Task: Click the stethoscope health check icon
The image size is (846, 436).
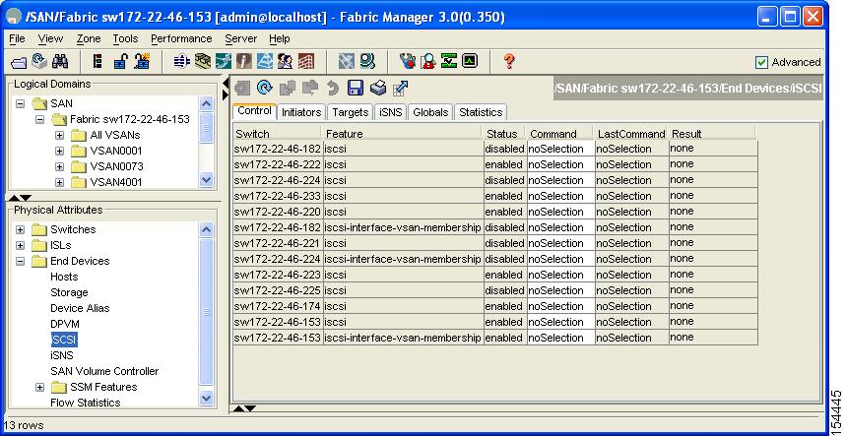Action: pos(408,61)
